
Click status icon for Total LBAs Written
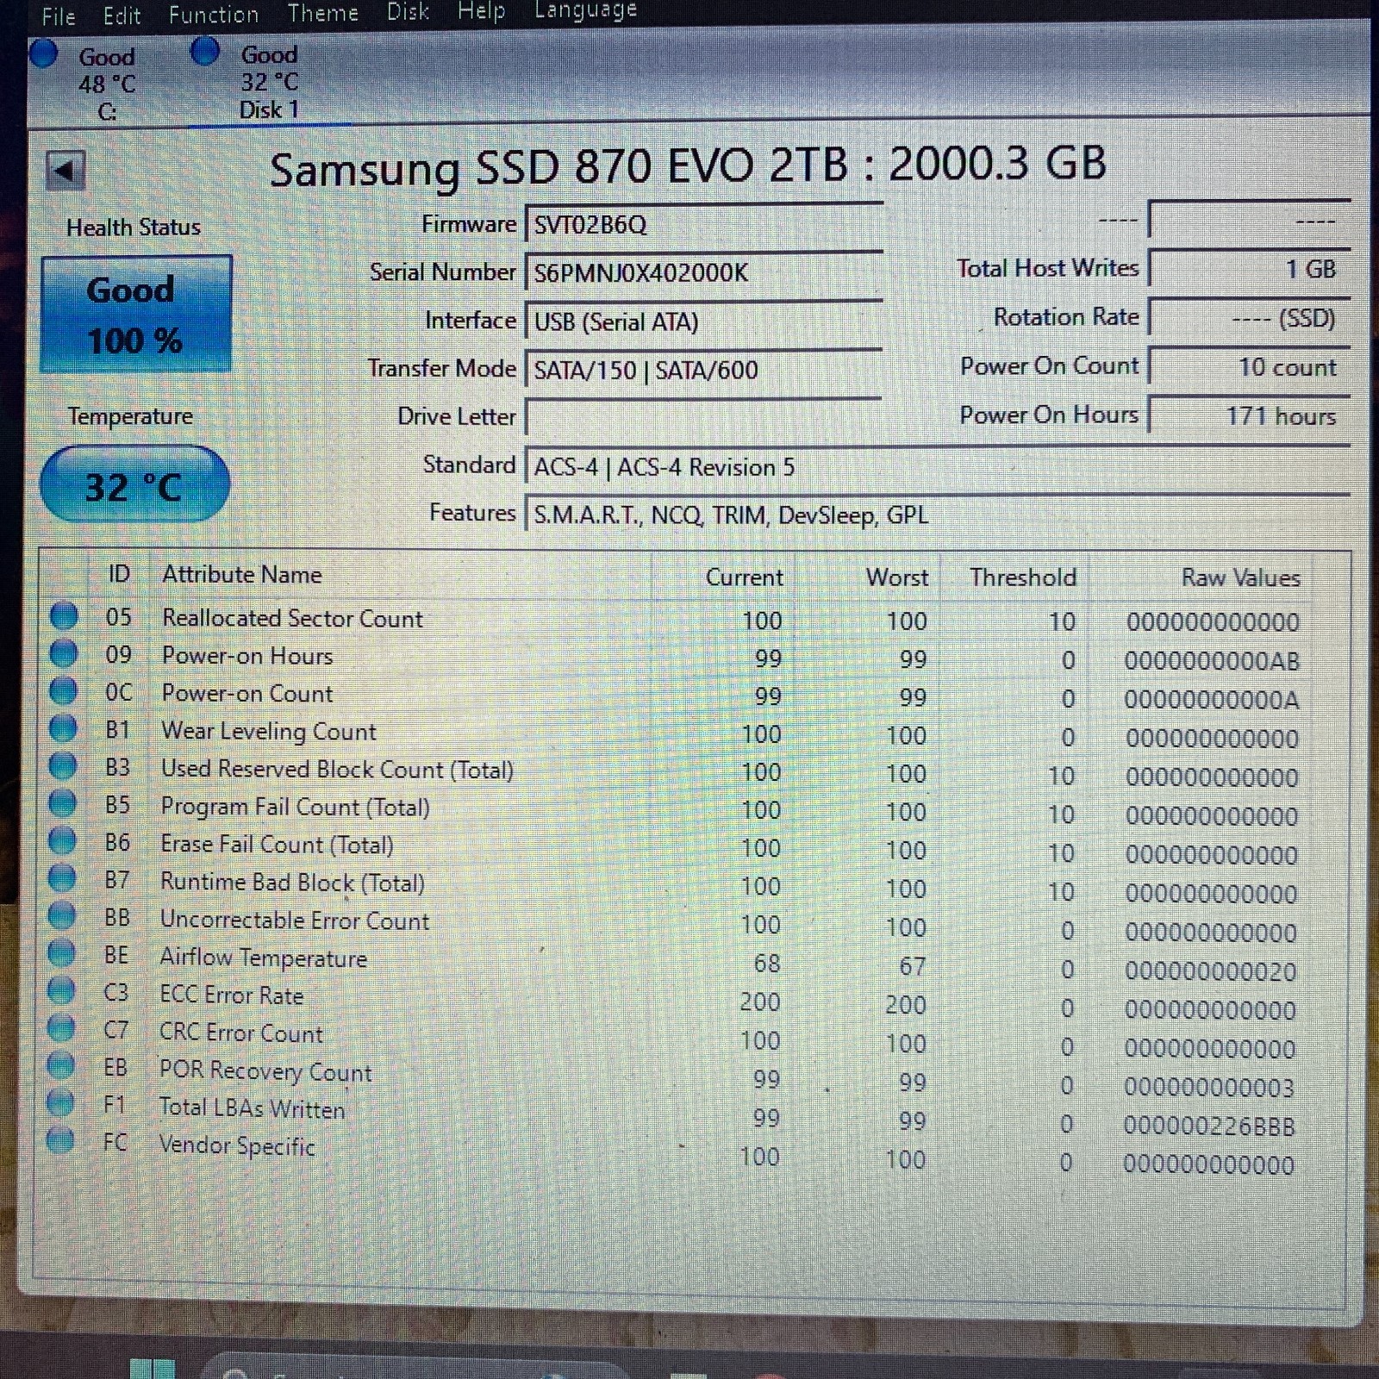click(60, 1101)
